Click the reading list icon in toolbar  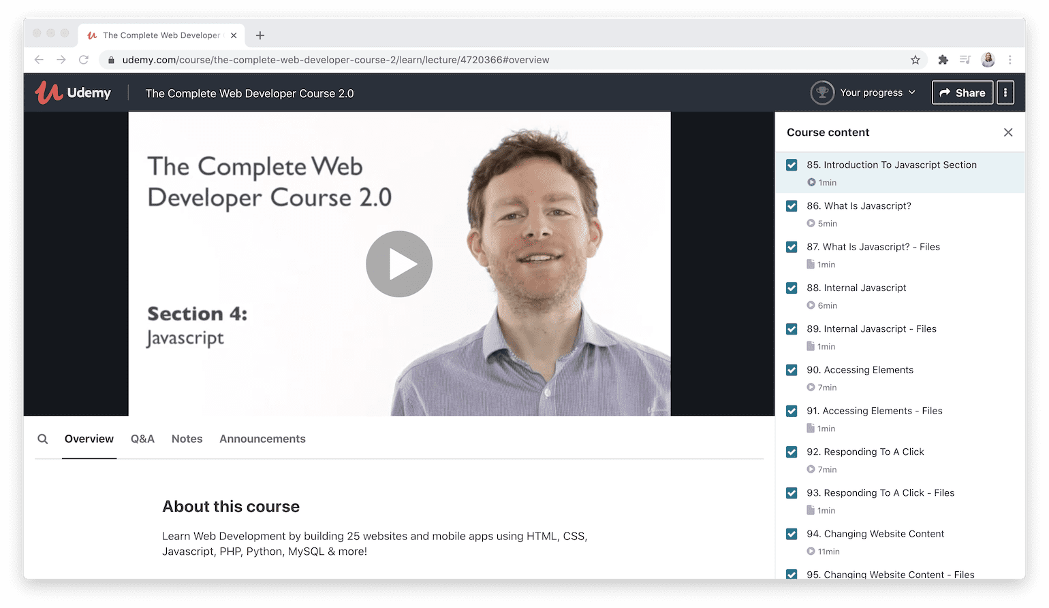pyautogui.click(x=965, y=60)
